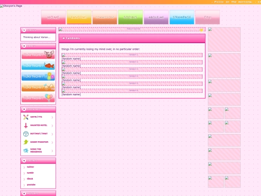Click the fandom 6 banner image

132,90
